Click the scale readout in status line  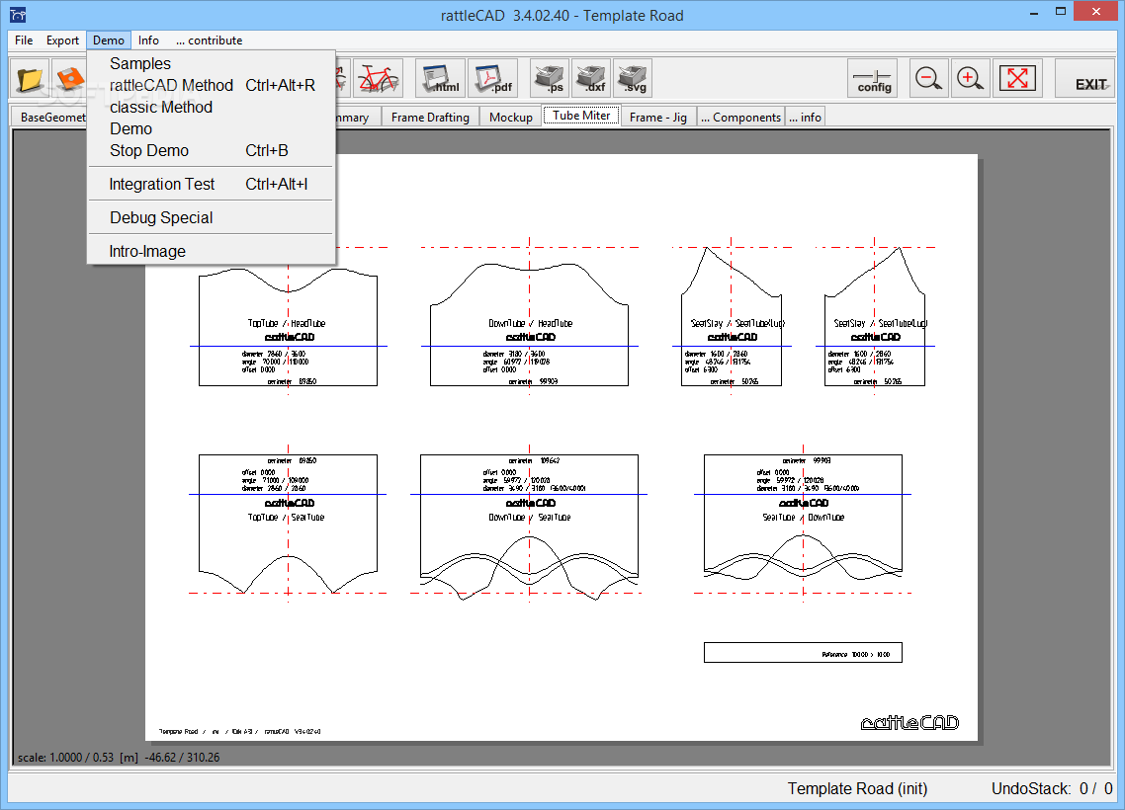point(119,757)
